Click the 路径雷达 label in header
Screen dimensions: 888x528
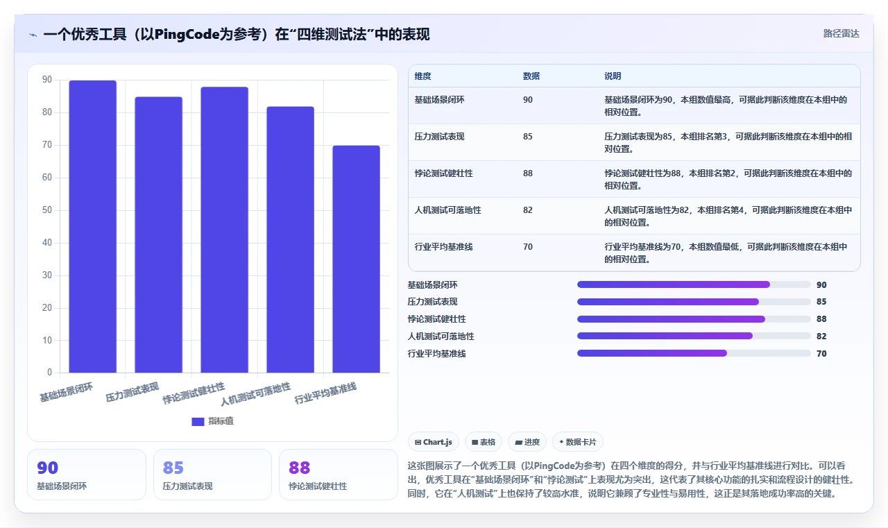pos(841,33)
